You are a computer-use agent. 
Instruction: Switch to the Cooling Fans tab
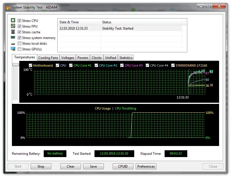(48, 58)
